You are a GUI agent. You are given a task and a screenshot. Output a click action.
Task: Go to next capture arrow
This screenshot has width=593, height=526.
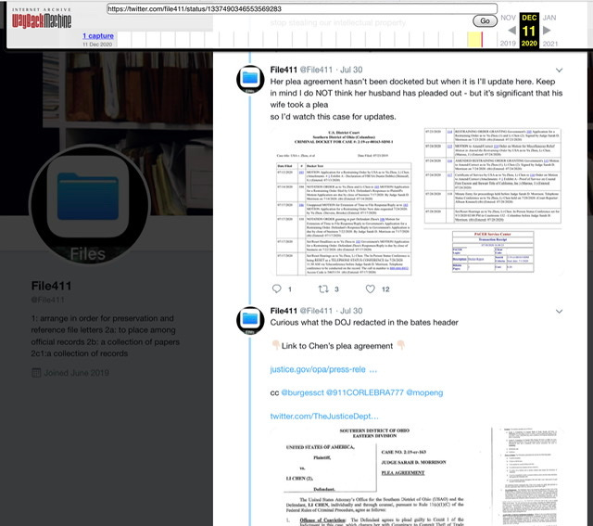pyautogui.click(x=547, y=31)
